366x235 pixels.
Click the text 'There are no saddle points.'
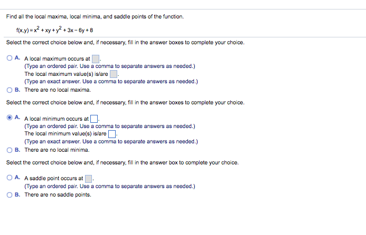point(58,195)
